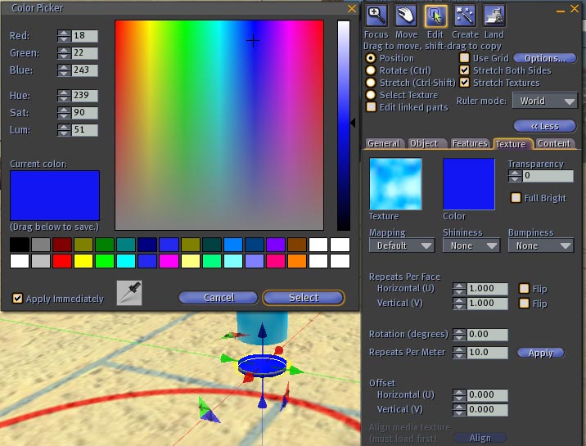Switch to the General tab
Viewport: 586px width, 446px height.
384,143
